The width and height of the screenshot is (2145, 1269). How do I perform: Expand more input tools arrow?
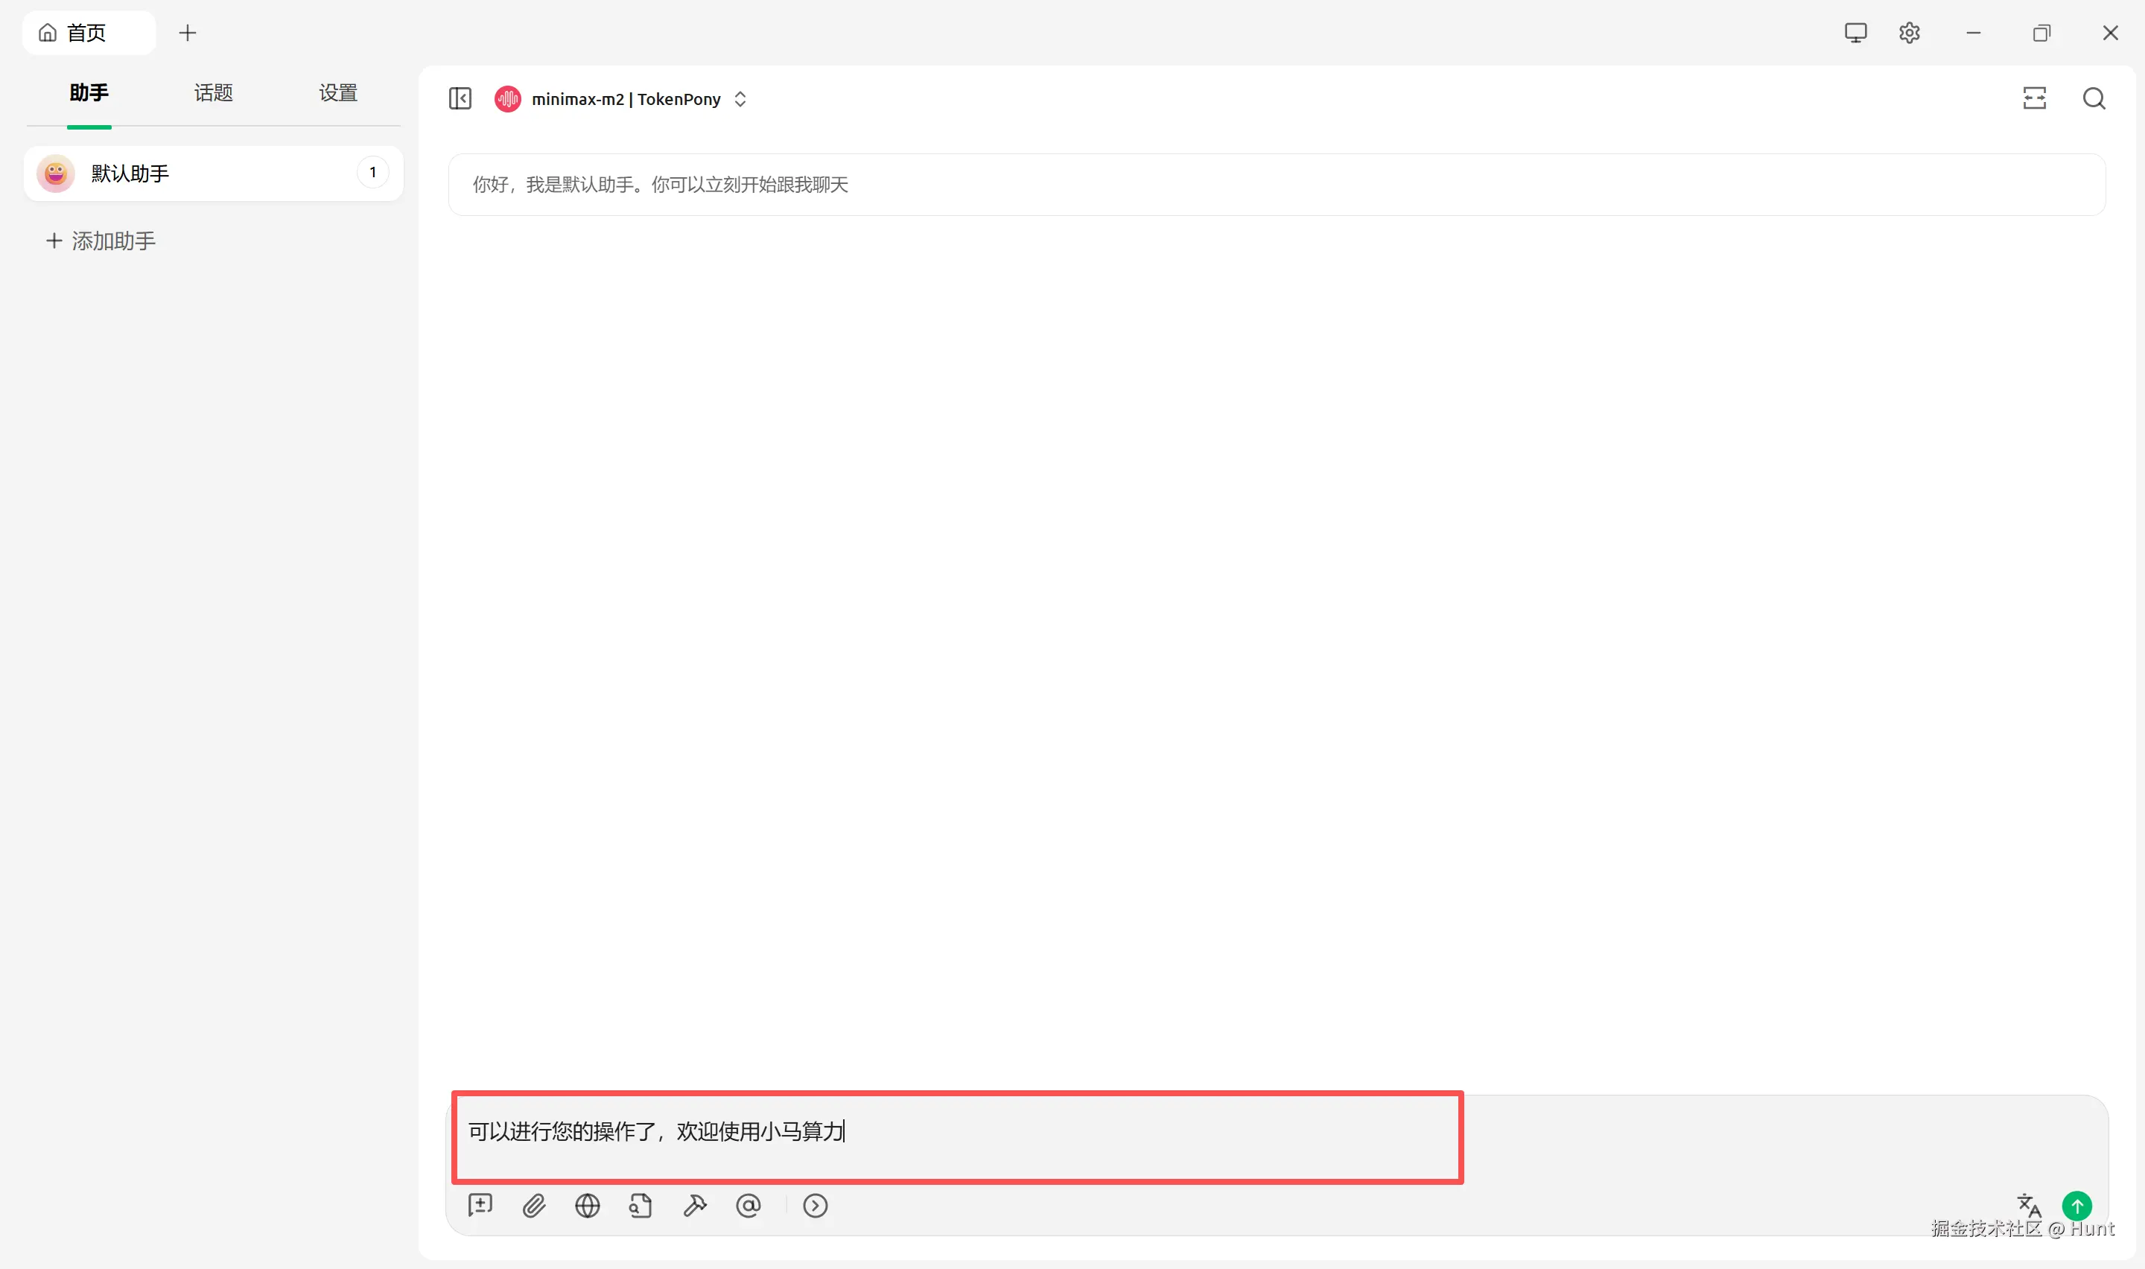coord(815,1206)
